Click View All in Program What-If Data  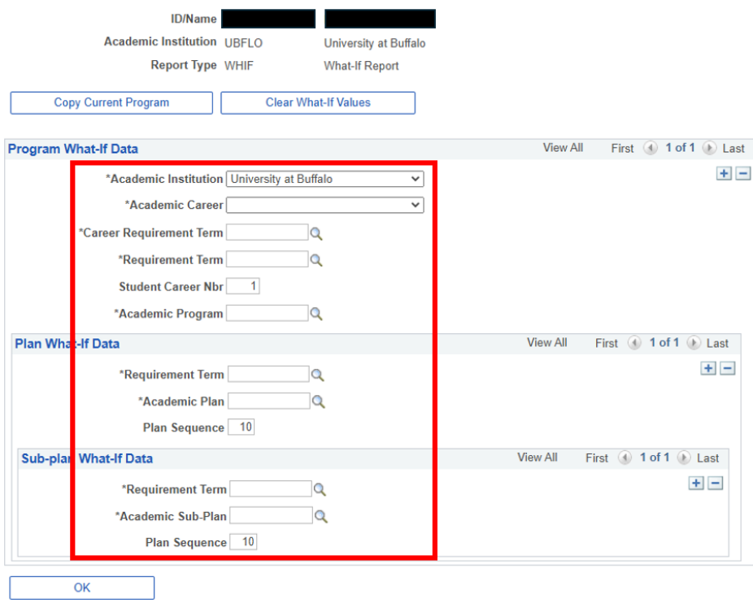[563, 148]
